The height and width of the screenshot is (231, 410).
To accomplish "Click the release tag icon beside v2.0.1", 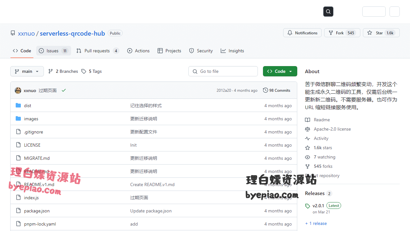I will point(307,206).
